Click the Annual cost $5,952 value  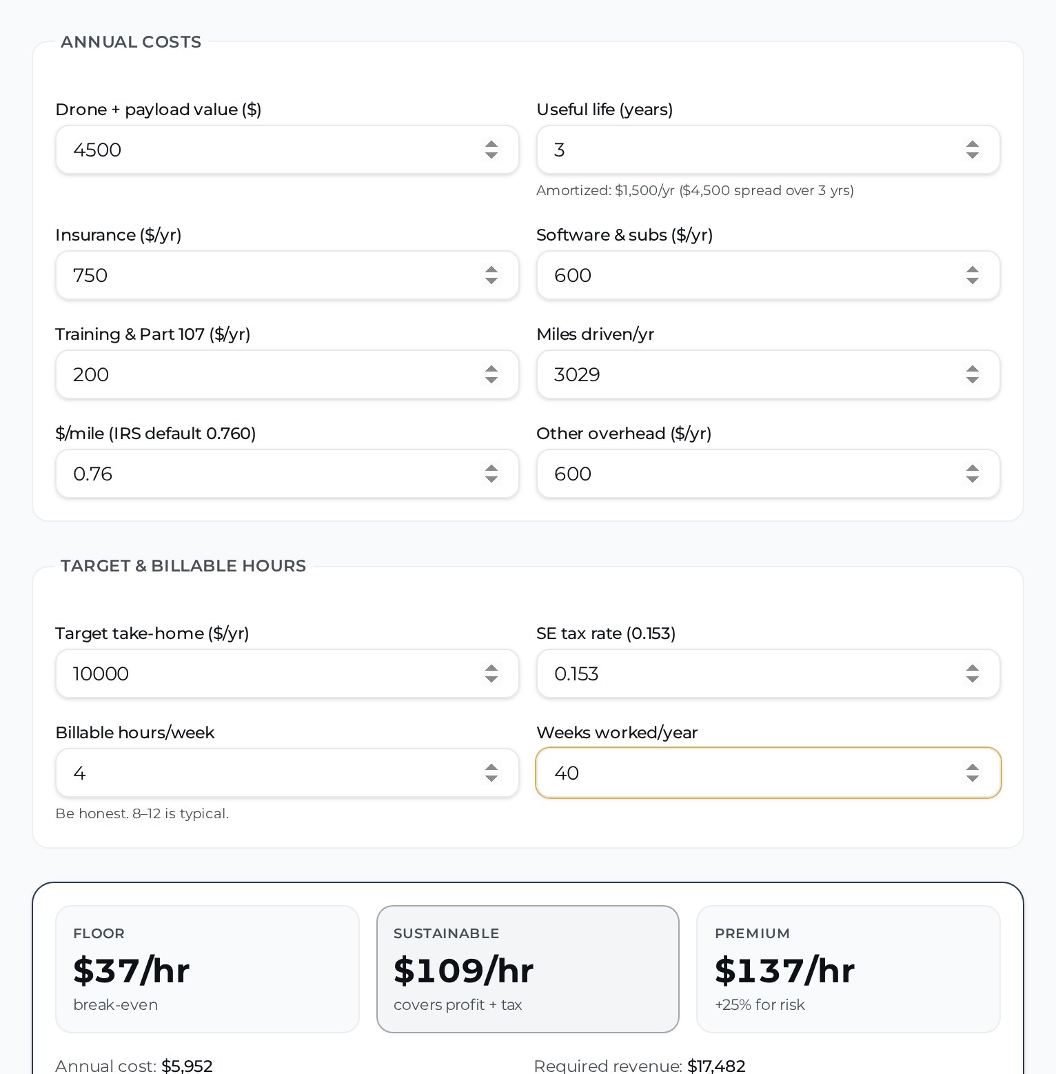pyautogui.click(x=187, y=1066)
